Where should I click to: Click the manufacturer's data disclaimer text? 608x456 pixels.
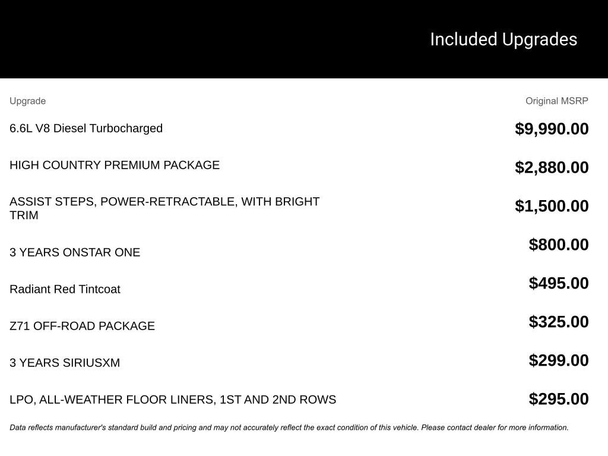[289, 427]
